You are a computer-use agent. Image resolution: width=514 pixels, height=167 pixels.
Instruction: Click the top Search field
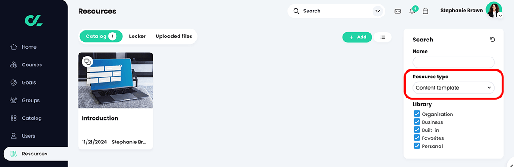(x=336, y=11)
